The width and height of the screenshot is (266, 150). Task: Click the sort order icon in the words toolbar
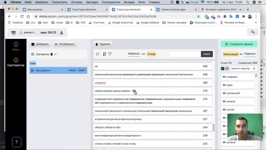tap(104, 54)
